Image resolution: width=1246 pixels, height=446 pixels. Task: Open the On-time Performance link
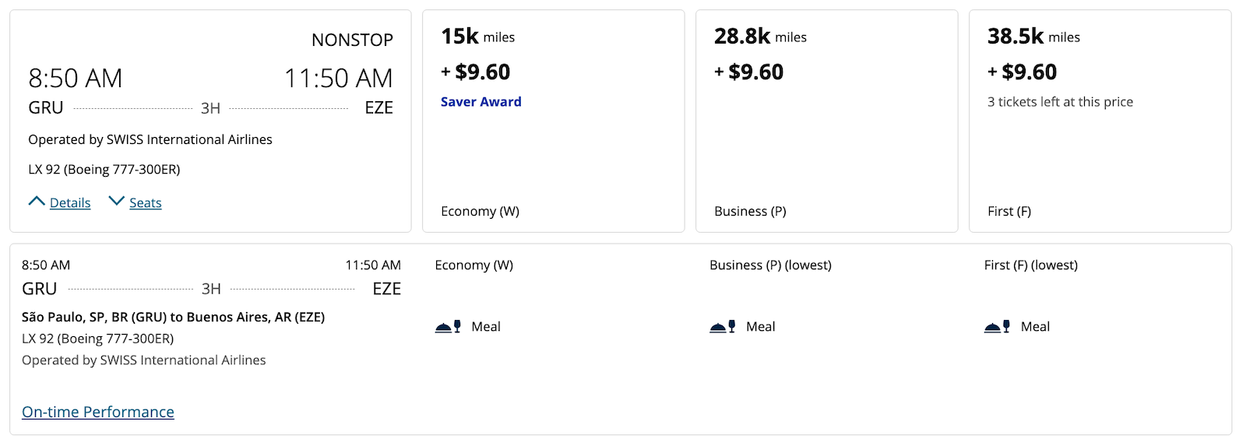(98, 412)
